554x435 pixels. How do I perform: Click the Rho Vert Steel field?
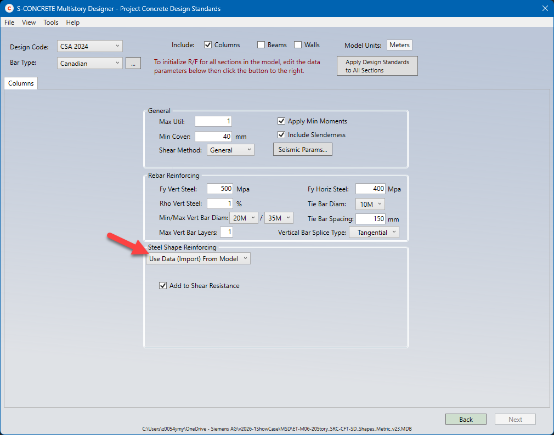click(x=220, y=204)
